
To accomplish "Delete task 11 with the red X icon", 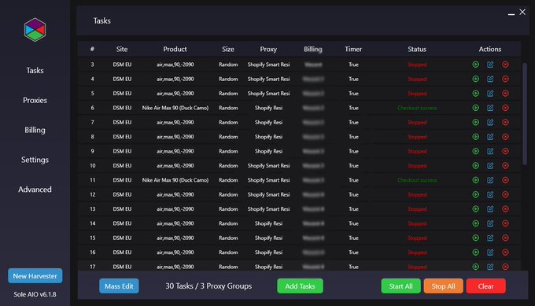I will coord(505,180).
